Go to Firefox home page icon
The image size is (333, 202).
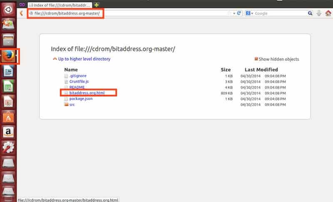click(328, 13)
